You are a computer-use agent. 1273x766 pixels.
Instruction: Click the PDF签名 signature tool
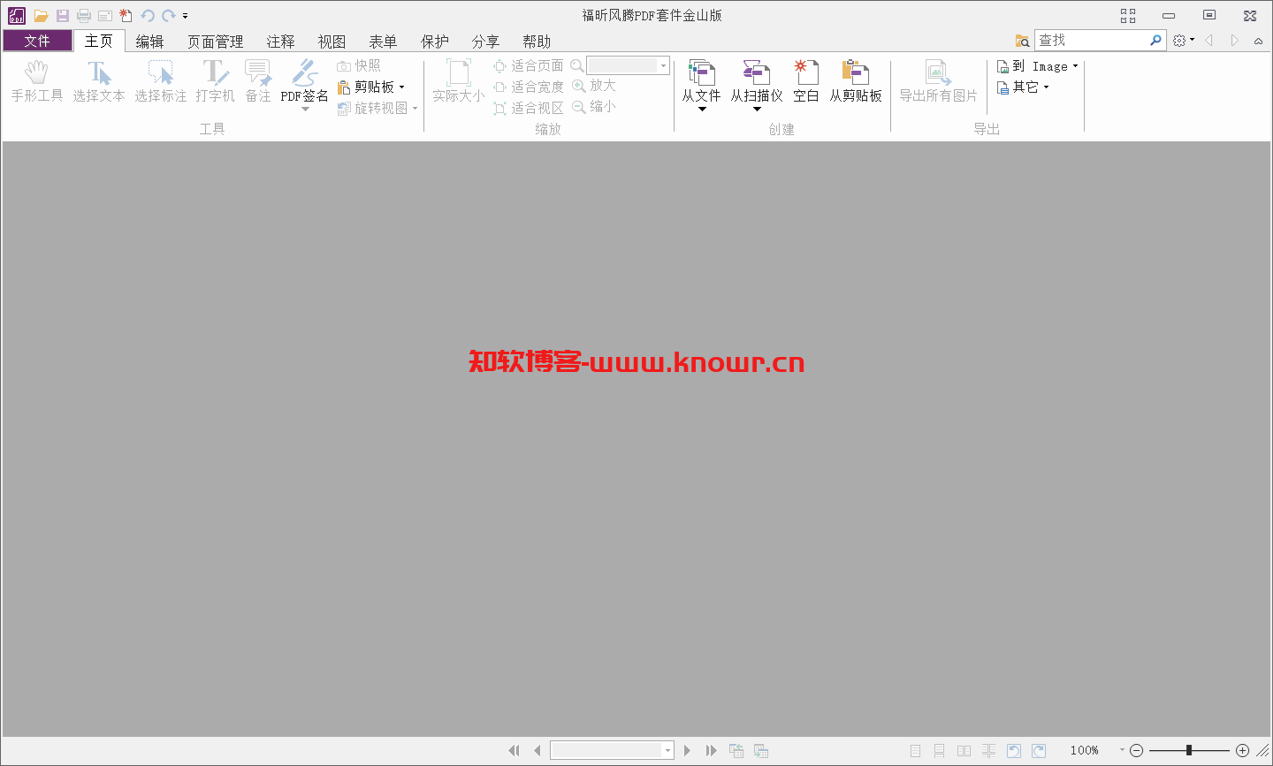[x=305, y=80]
